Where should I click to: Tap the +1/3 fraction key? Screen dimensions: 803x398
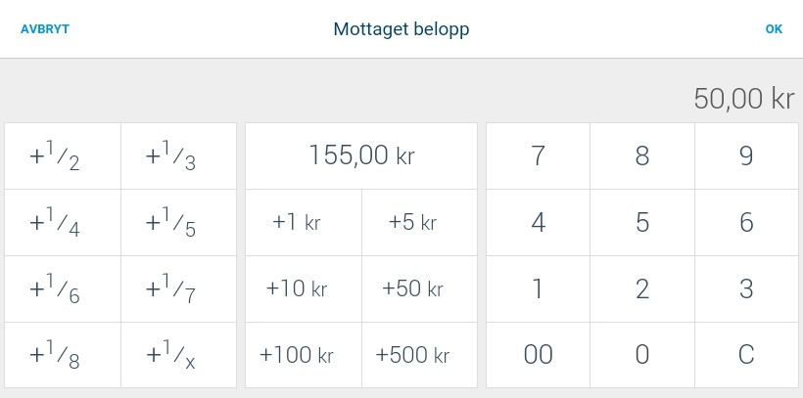point(179,156)
